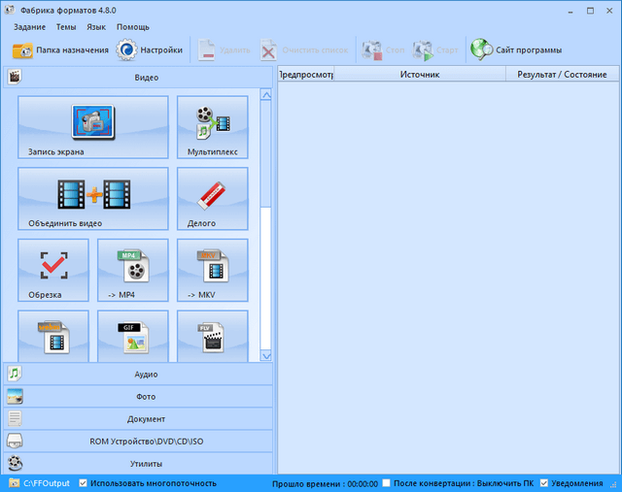Choose the convert to MKV icon
The image size is (622, 492).
212,271
